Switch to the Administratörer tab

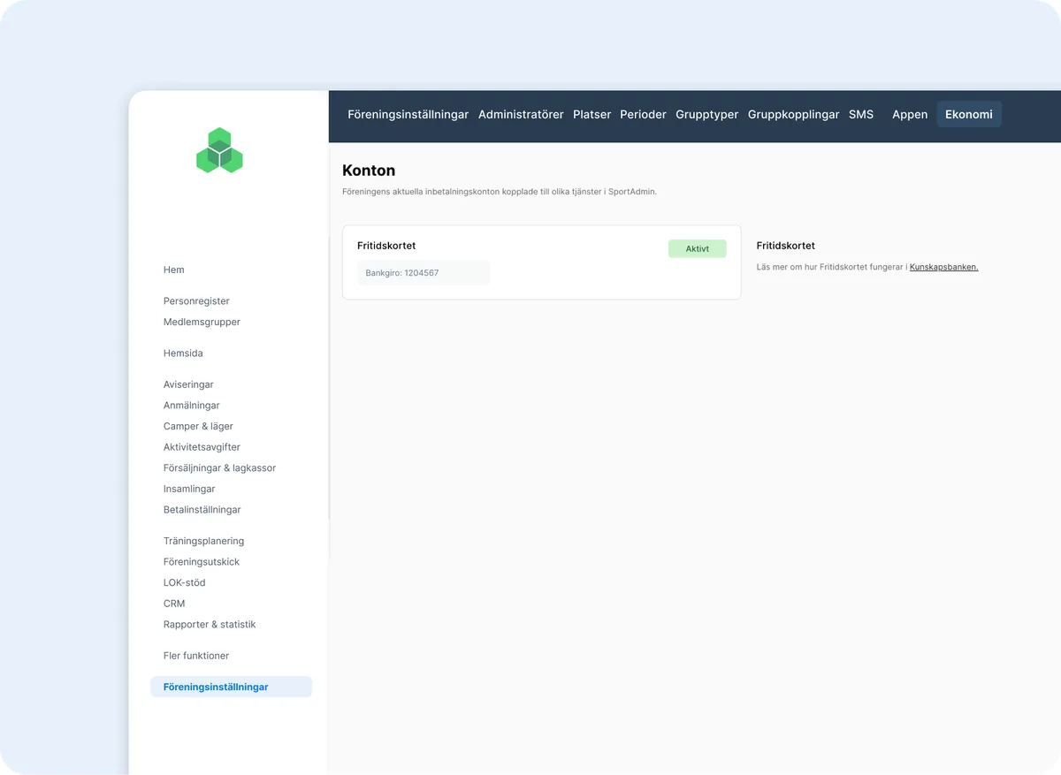click(x=521, y=114)
